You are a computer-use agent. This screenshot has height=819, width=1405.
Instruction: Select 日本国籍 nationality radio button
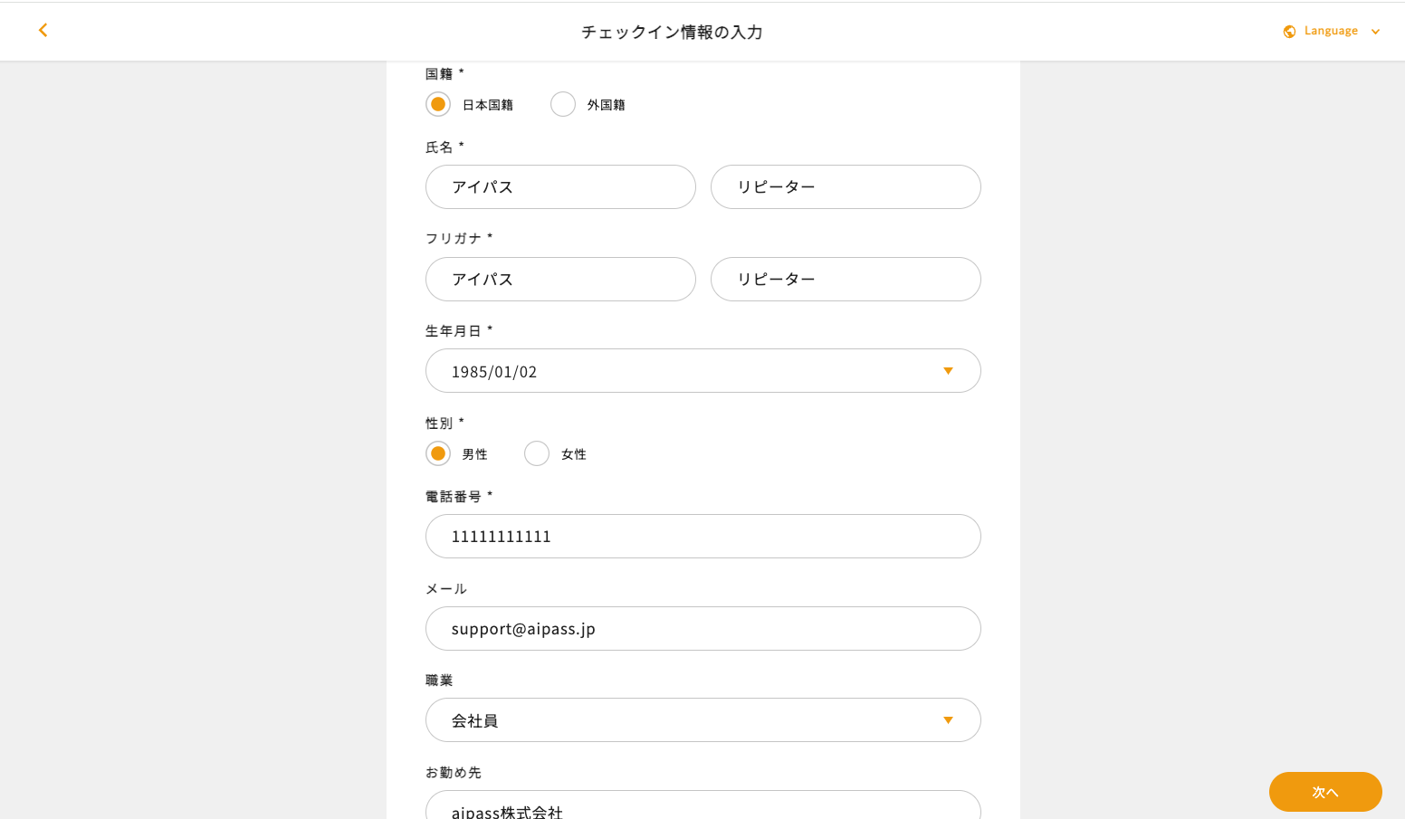[438, 104]
